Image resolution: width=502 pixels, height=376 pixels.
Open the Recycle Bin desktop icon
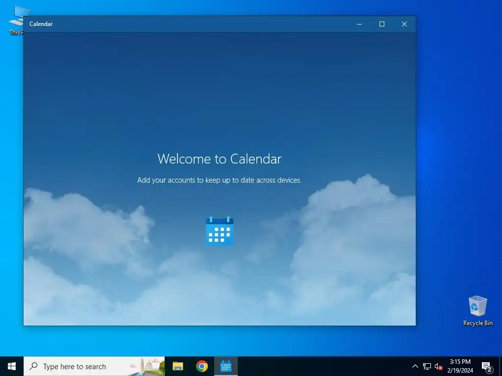(477, 311)
